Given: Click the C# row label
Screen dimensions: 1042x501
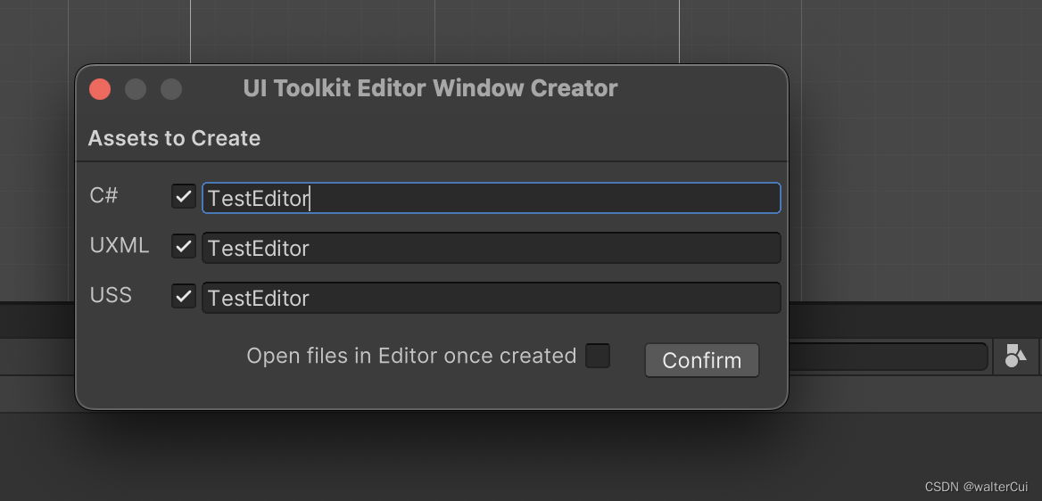Looking at the screenshot, I should [103, 196].
